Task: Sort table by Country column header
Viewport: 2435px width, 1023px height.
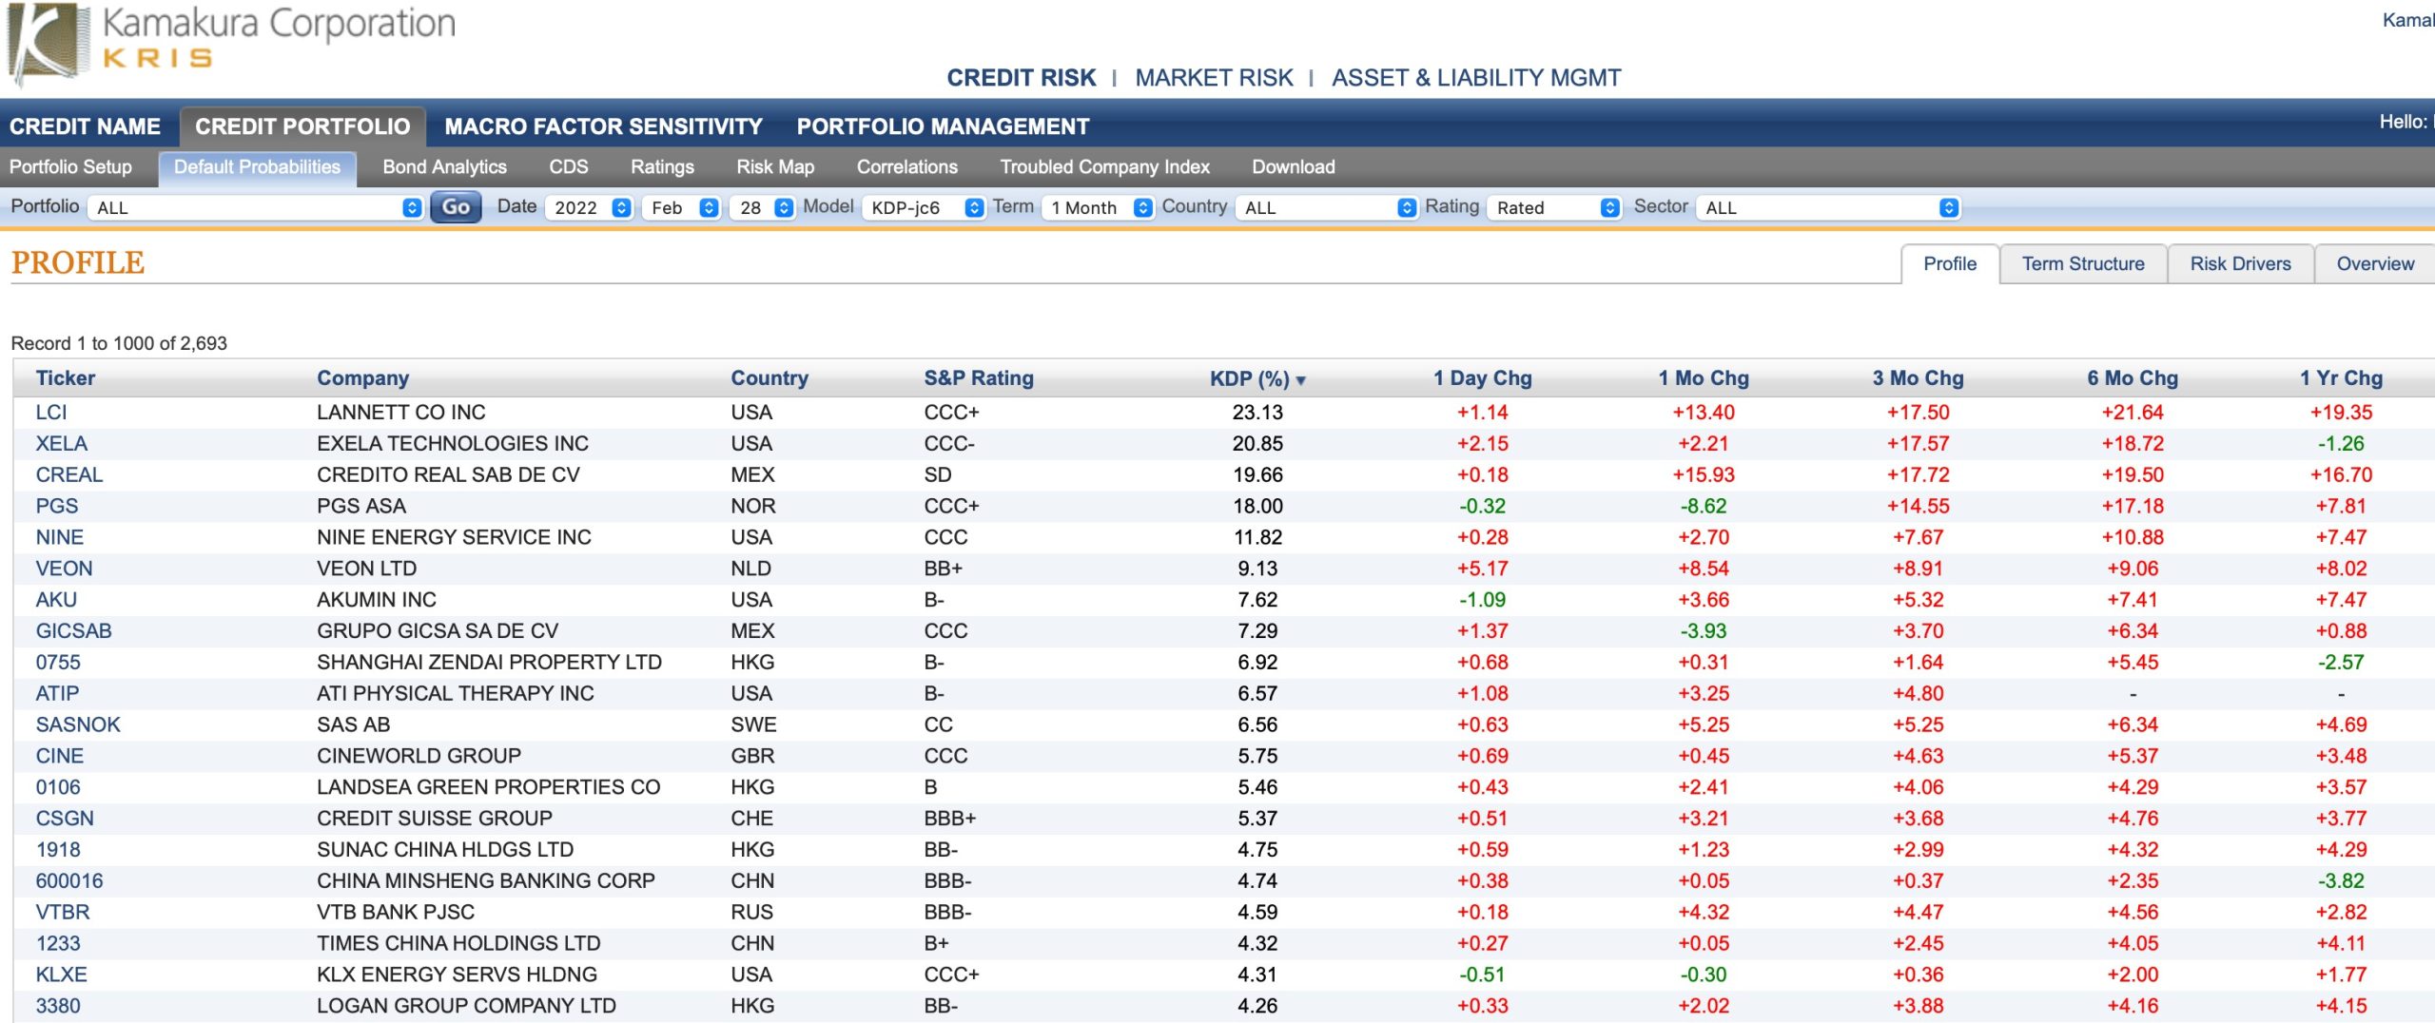Action: 769,378
